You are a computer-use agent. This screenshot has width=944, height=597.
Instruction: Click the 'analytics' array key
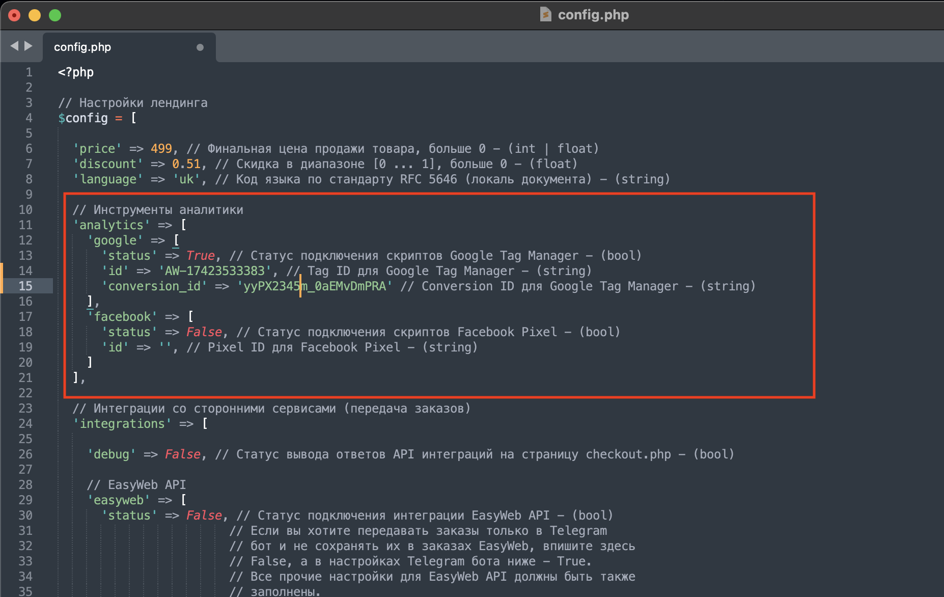112,225
